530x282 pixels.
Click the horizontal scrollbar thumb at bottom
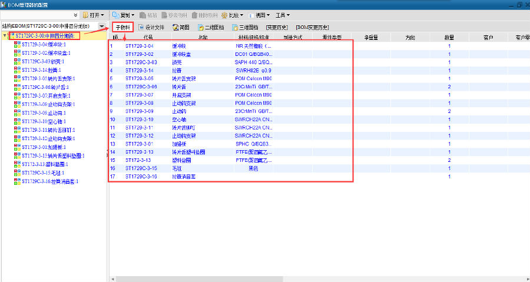tap(199, 279)
